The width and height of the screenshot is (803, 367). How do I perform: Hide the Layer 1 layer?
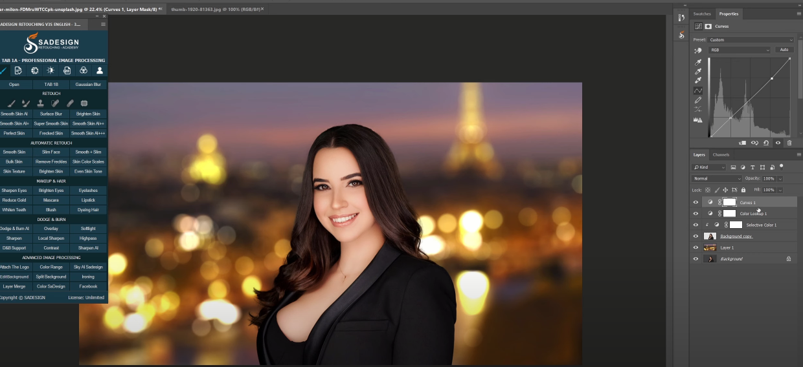click(696, 247)
